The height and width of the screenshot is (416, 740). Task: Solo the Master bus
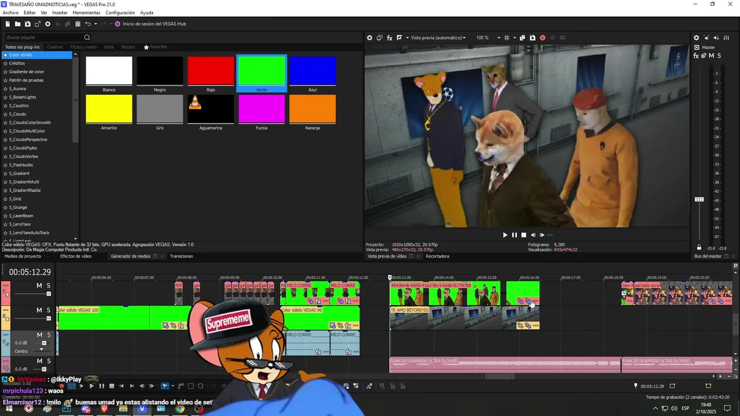(x=719, y=55)
